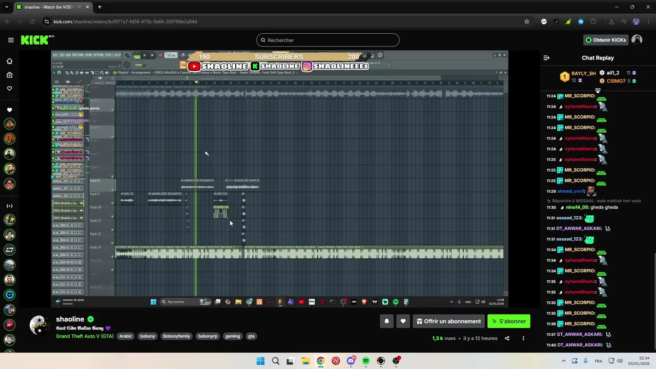
Task: Click the heart follow button near Offrir
Action: pos(403,321)
